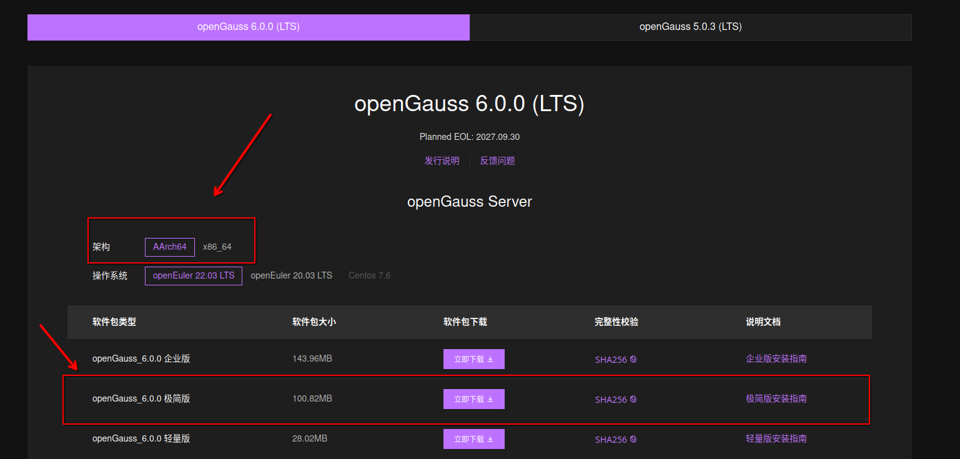The image size is (960, 459).
Task: Click the 软件包类型 column header
Action: point(114,322)
